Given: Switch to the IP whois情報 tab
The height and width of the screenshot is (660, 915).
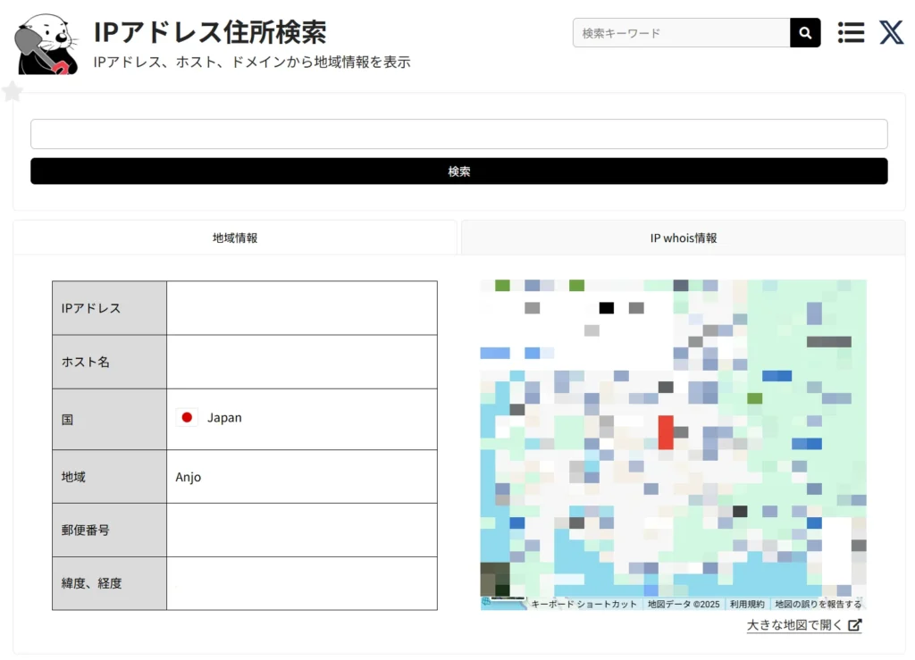Looking at the screenshot, I should tap(683, 238).
